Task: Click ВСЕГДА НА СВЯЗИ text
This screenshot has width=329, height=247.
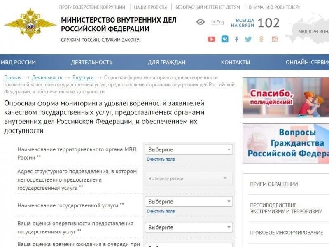Action: click(x=243, y=23)
